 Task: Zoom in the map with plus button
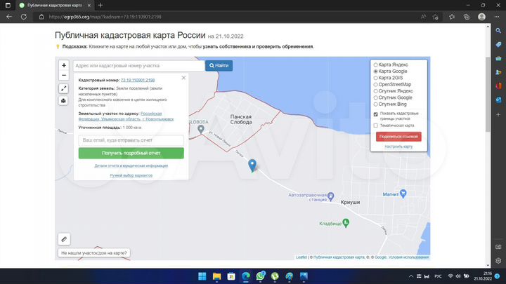point(63,65)
